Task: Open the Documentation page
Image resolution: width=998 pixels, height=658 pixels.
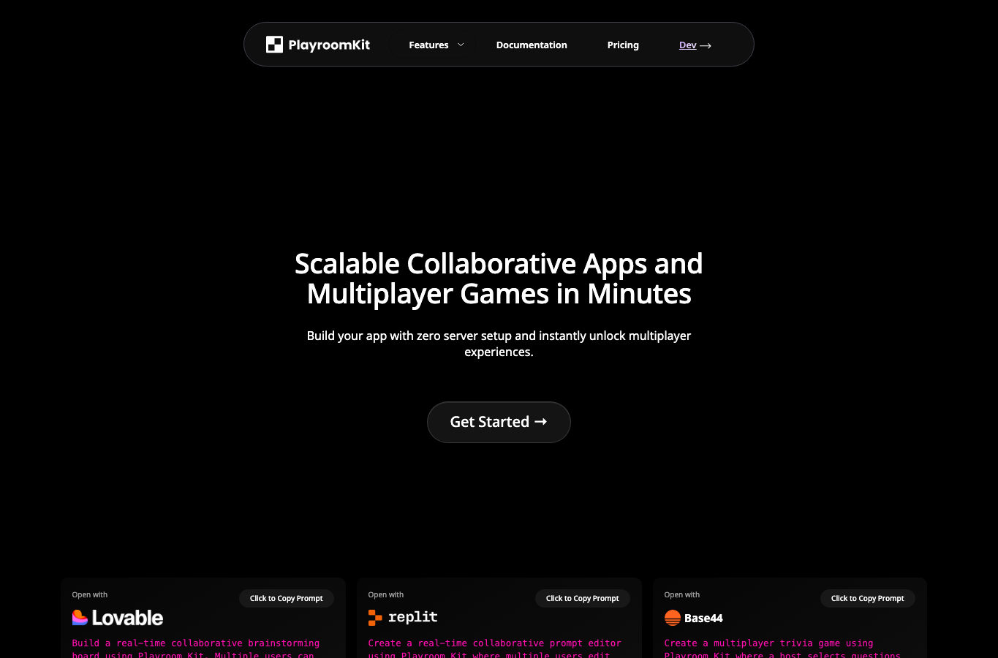Action: pyautogui.click(x=532, y=45)
